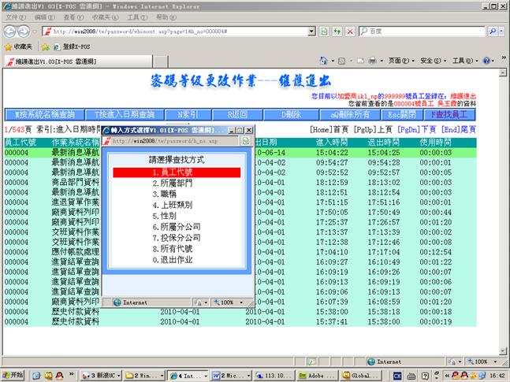Click the stop loading red X icon

point(351,32)
